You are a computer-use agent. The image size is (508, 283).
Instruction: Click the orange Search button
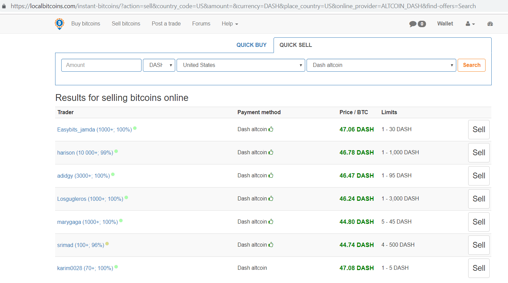[x=472, y=65]
